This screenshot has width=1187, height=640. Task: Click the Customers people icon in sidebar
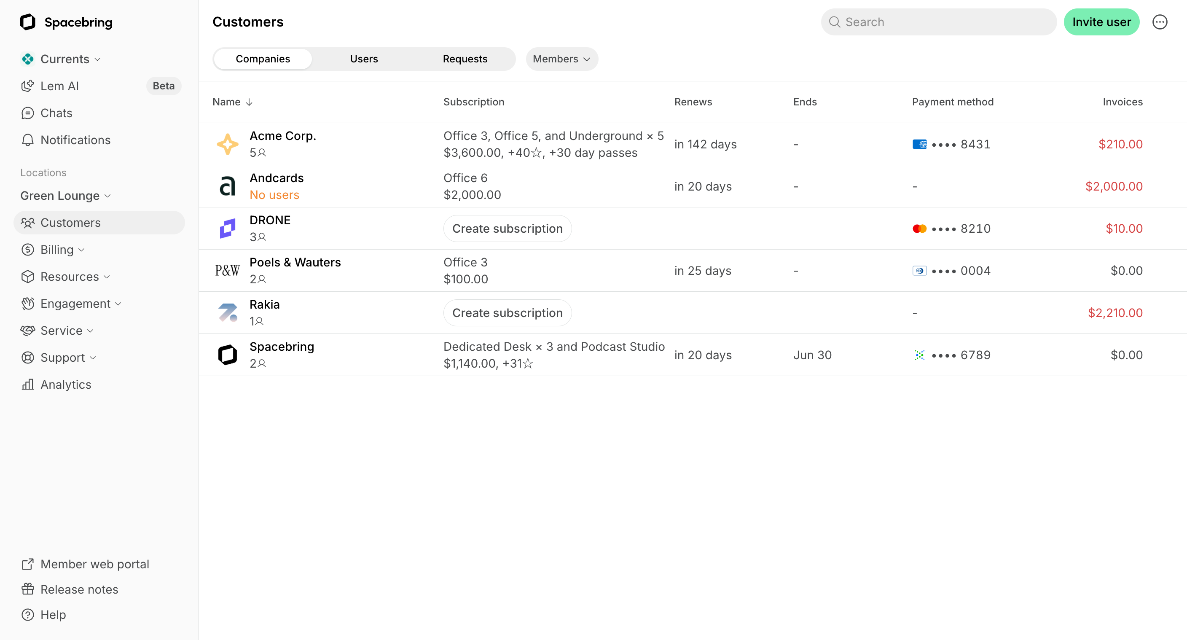click(28, 223)
